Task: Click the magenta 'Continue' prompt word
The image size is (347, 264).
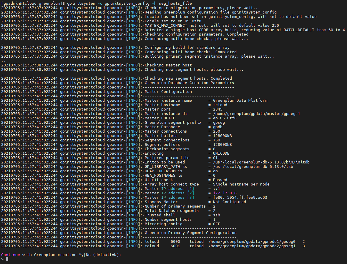Action: pos(10,255)
